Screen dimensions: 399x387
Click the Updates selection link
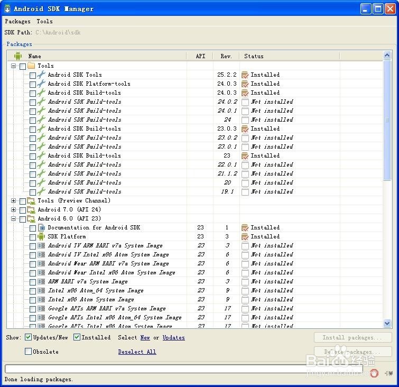click(x=174, y=337)
